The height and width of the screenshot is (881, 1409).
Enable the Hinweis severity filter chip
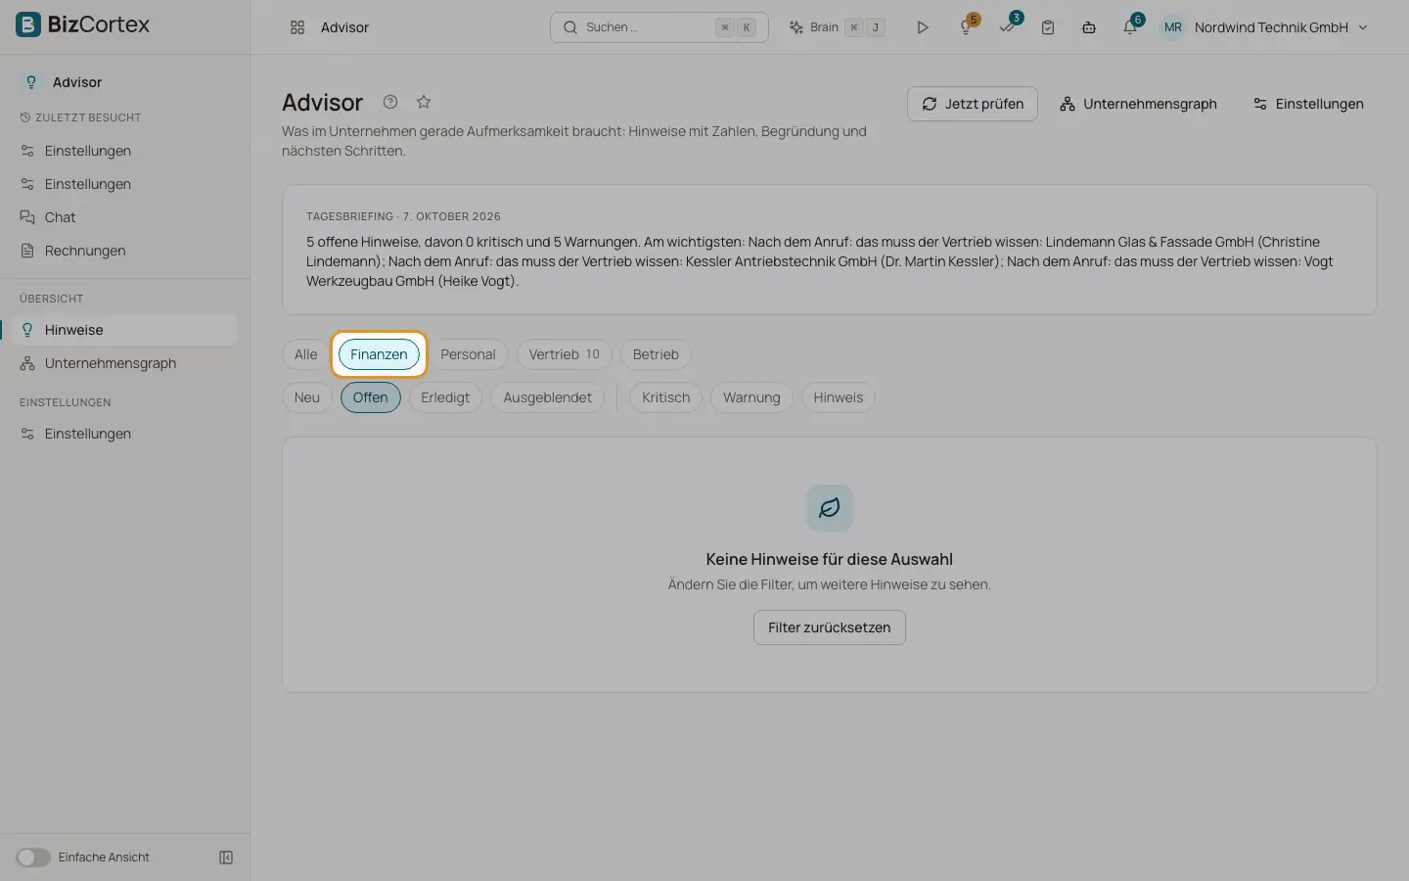pyautogui.click(x=839, y=397)
